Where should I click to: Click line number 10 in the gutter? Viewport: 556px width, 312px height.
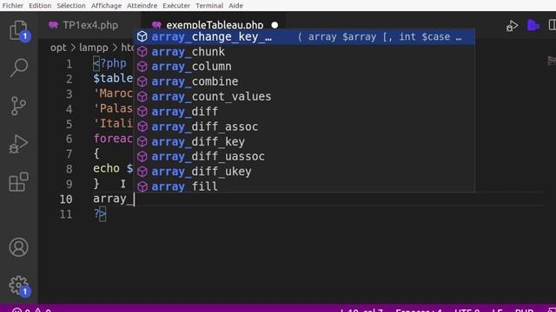coord(66,199)
